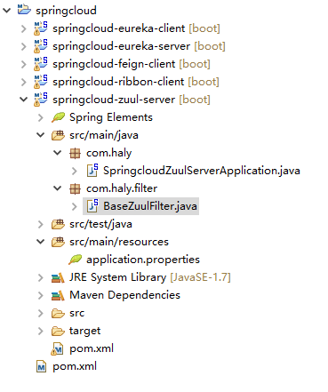Expand the src folder
The width and height of the screenshot is (328, 392).
click(41, 313)
